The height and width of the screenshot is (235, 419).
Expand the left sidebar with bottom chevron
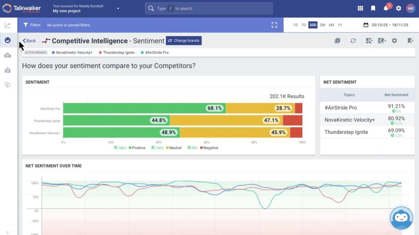[7, 232]
